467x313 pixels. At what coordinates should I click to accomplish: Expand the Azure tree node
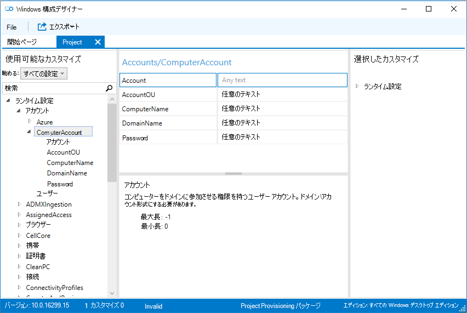[x=30, y=121]
